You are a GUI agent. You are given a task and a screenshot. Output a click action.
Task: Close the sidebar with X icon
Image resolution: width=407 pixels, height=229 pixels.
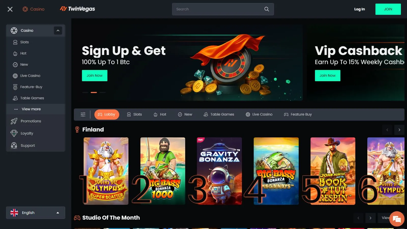tap(10, 9)
